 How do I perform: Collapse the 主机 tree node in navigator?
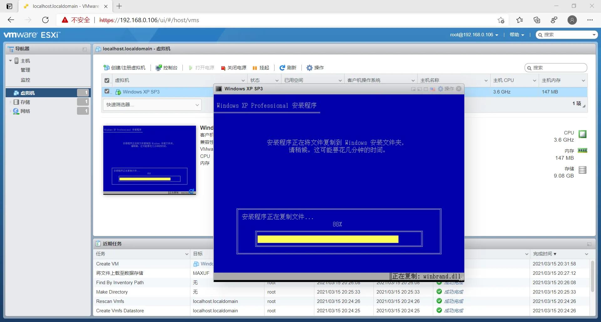(x=10, y=60)
